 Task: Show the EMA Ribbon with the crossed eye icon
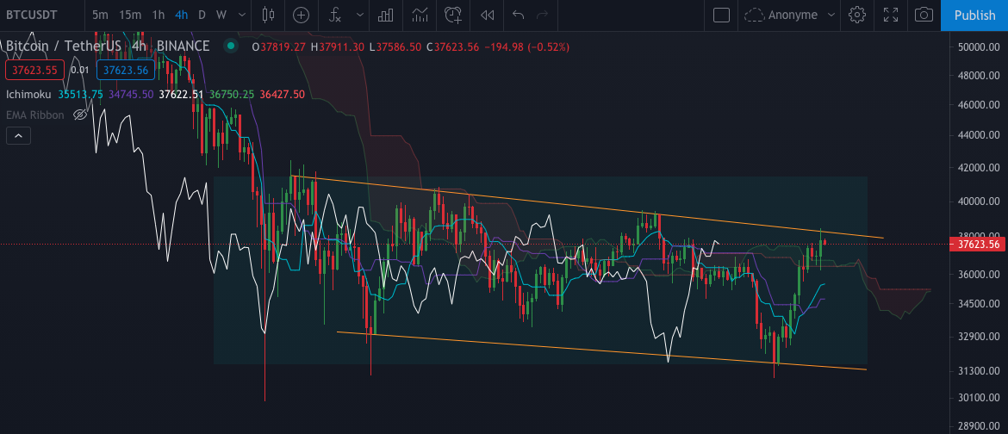click(80, 115)
